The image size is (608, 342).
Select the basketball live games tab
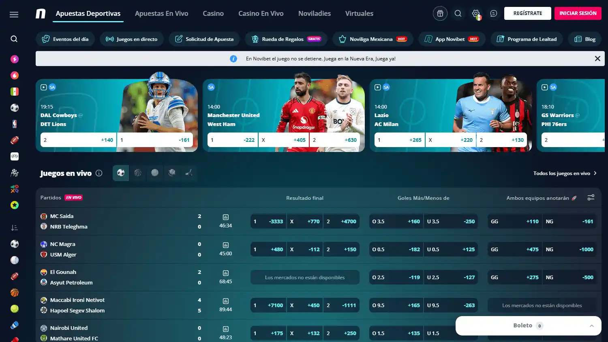coord(138,173)
